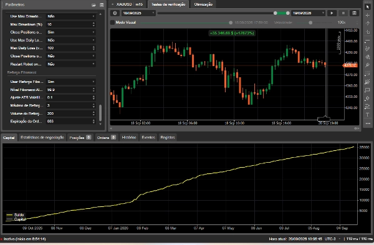Select the rectangle shape tool
Viewport: 374px width, 245px height.
click(x=368, y=90)
